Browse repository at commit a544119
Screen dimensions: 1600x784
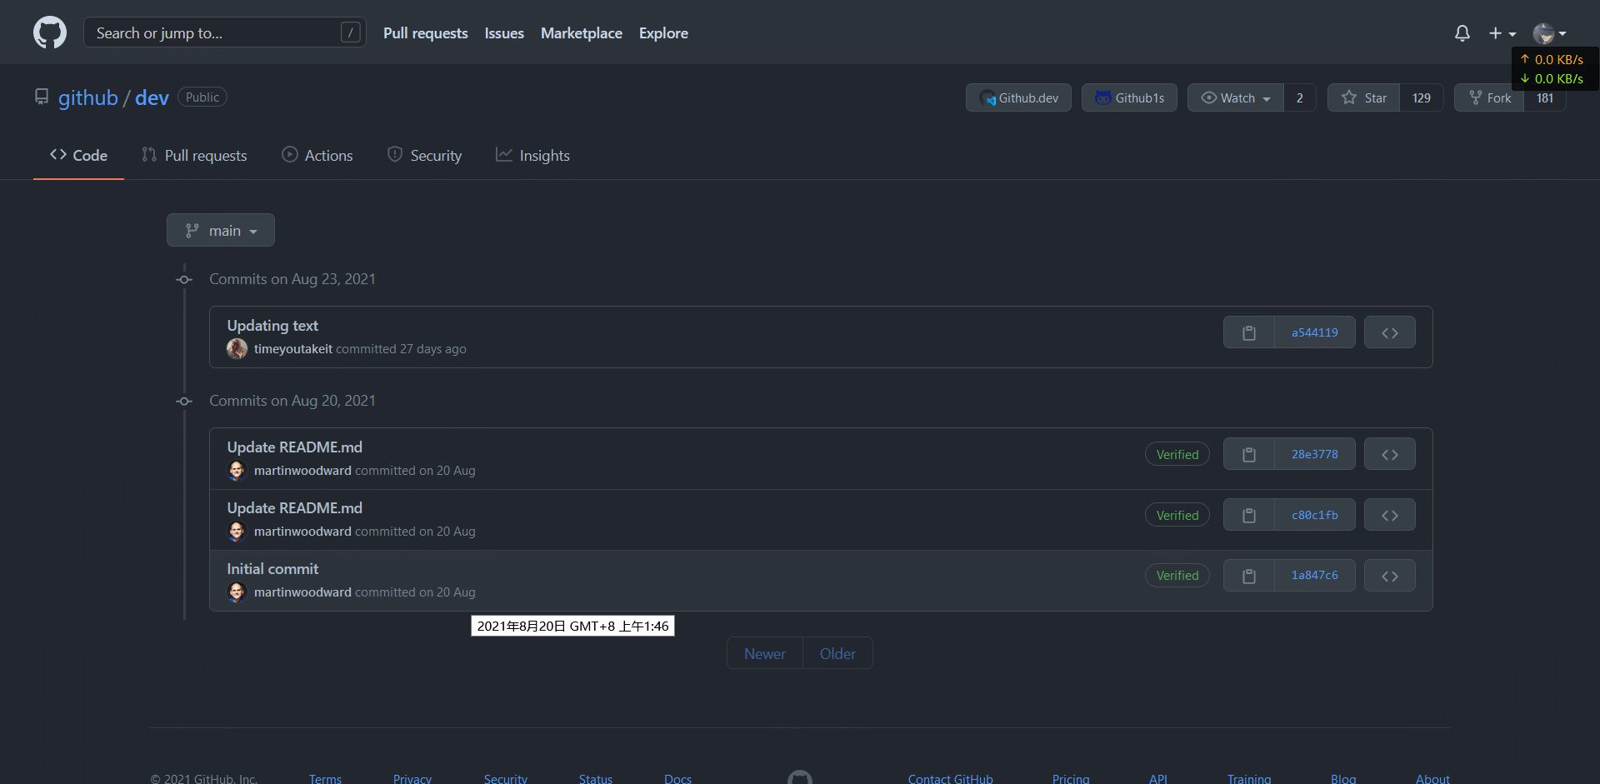[1389, 332]
